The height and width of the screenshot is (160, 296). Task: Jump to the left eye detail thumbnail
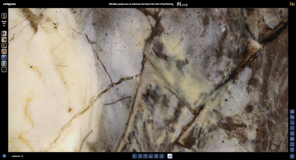pos(4,33)
